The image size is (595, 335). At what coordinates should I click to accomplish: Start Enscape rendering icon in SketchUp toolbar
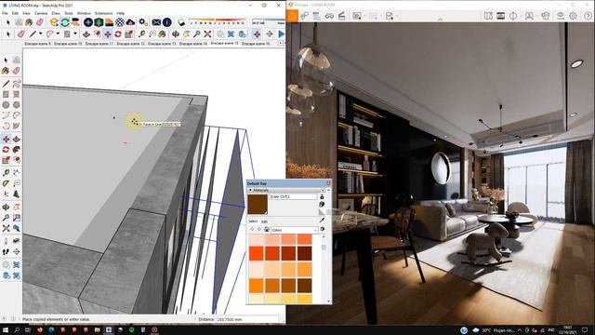pyautogui.click(x=54, y=22)
